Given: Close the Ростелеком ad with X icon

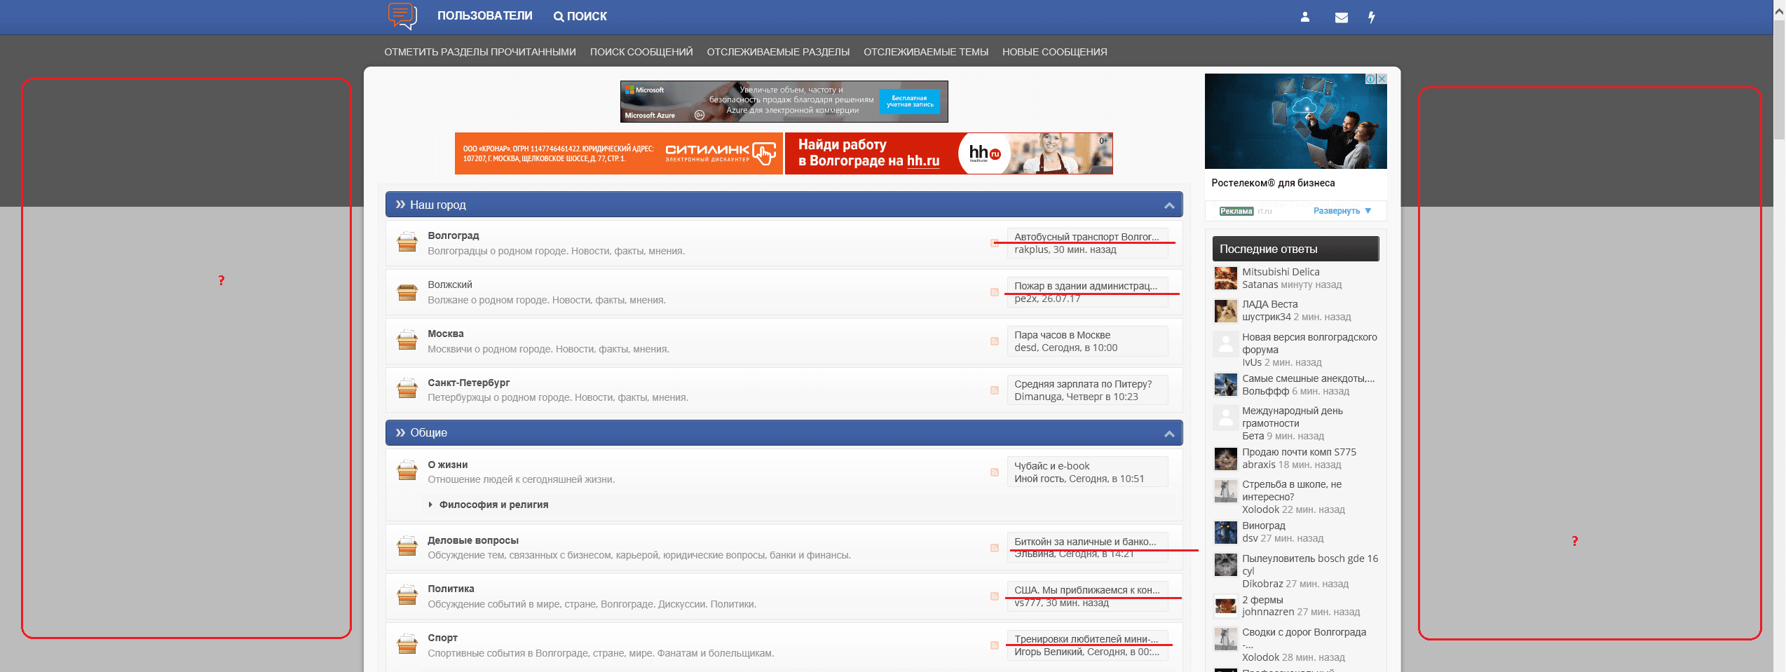Looking at the screenshot, I should (x=1382, y=79).
